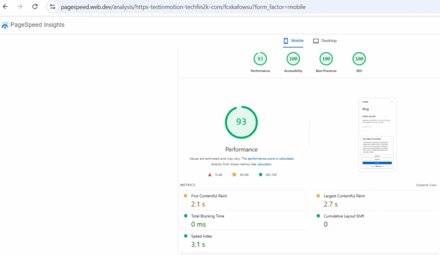The width and height of the screenshot is (440, 255).
Task: Click the Cumulative Layout Shift value 0
Action: (x=326, y=224)
